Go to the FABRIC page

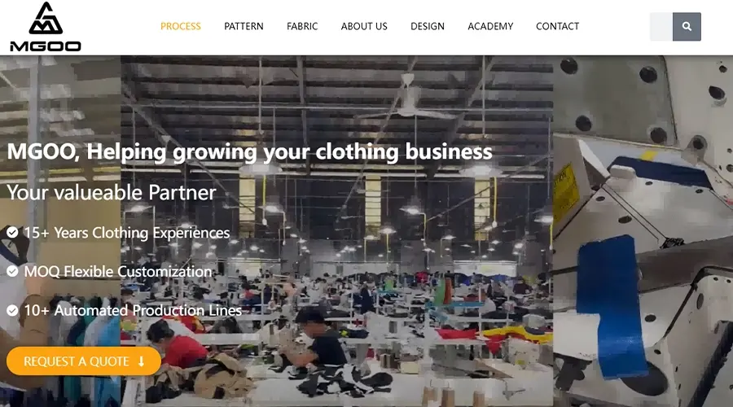(302, 27)
